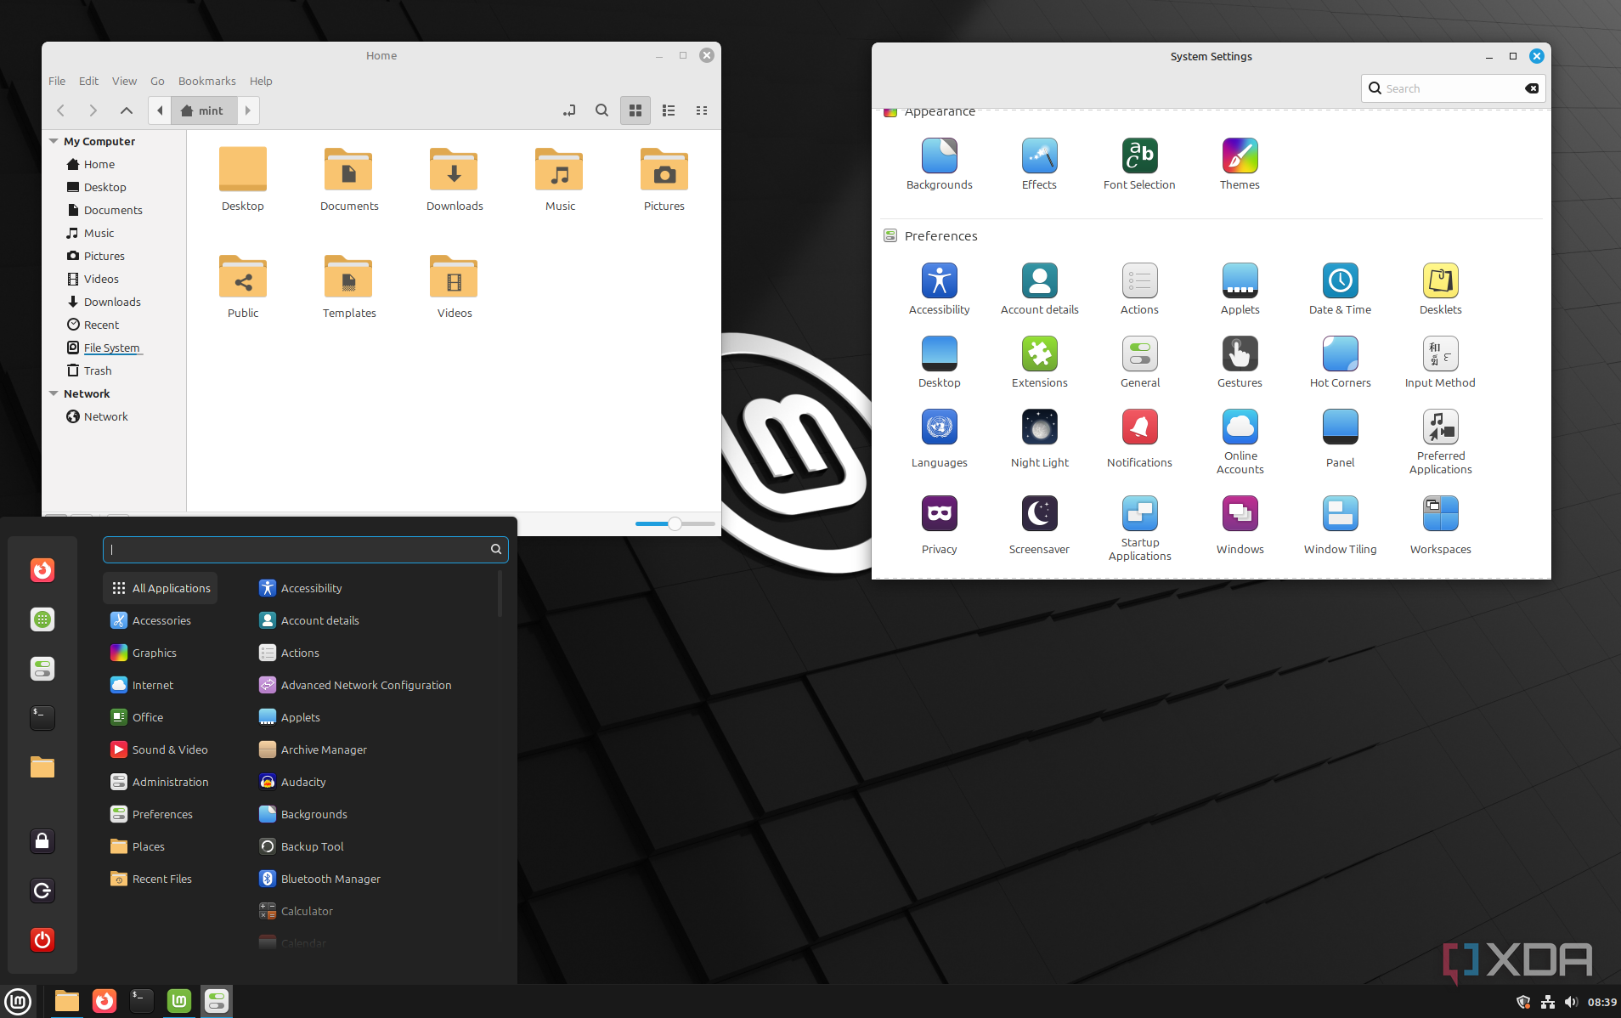
Task: Select Trash in sidebar
Action: (90, 370)
